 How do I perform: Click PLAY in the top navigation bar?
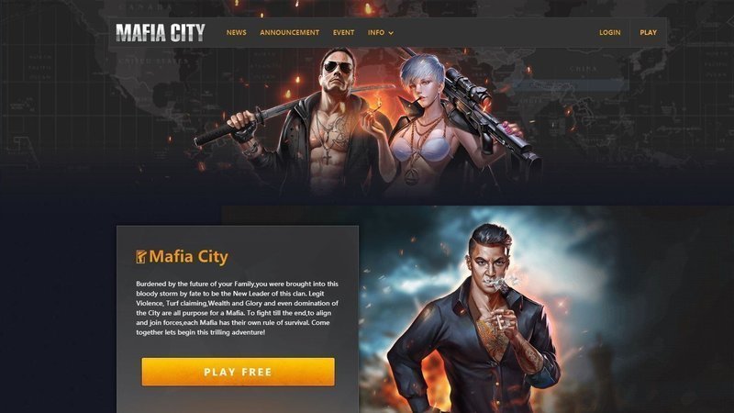[x=648, y=33]
